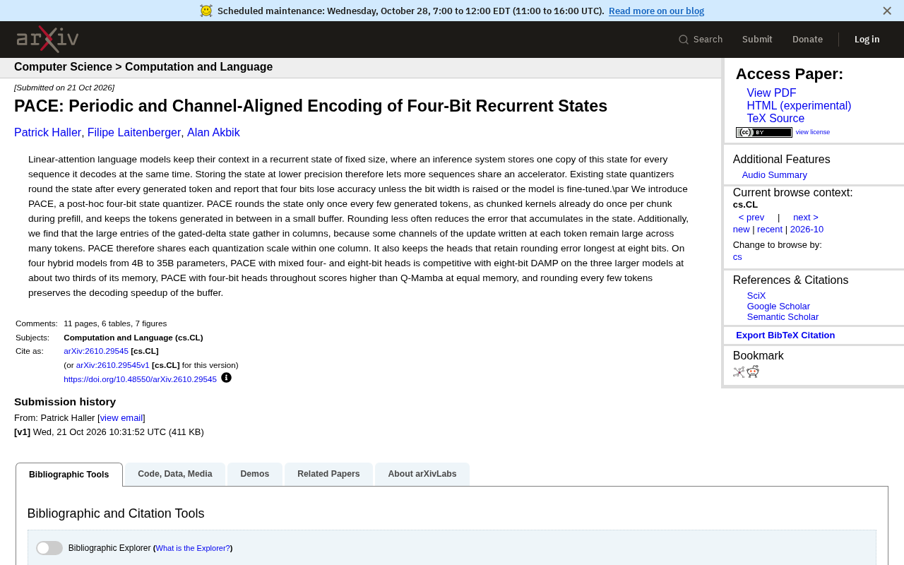Click the Submit link in the header

click(757, 40)
